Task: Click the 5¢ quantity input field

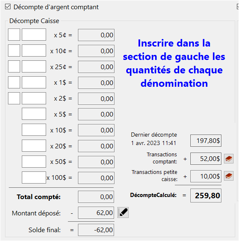Action: pos(34,35)
